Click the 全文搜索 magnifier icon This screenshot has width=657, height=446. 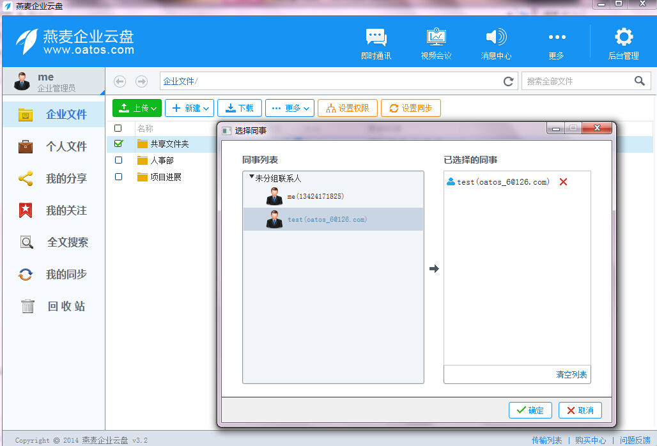click(x=27, y=242)
